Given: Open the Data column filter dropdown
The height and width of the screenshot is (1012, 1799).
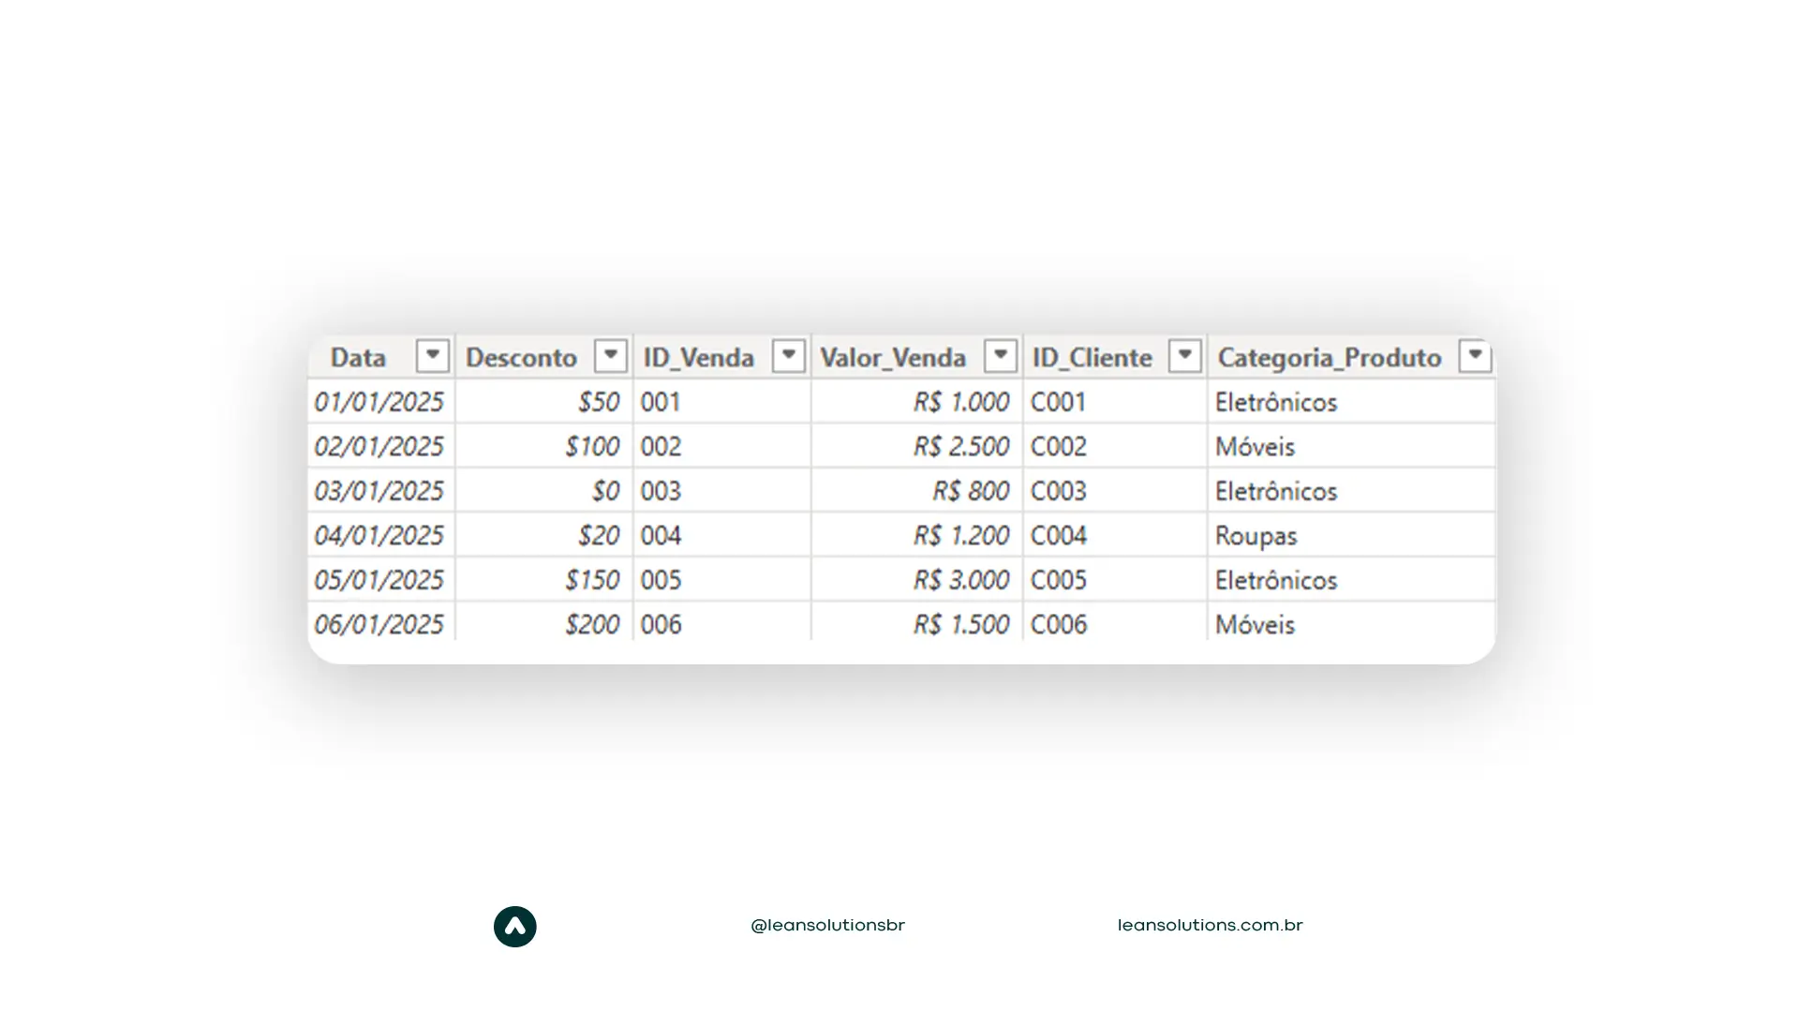Looking at the screenshot, I should pos(432,356).
